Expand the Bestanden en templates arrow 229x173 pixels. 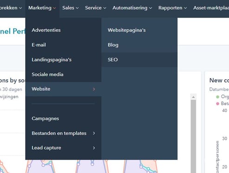click(x=94, y=133)
